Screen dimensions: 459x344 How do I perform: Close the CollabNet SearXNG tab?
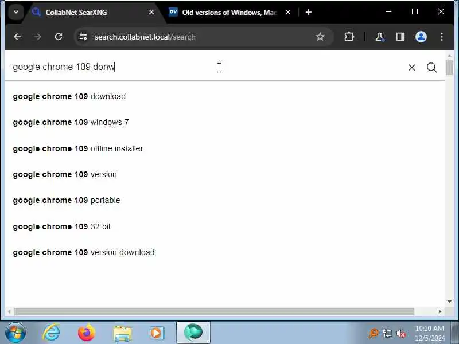click(151, 12)
